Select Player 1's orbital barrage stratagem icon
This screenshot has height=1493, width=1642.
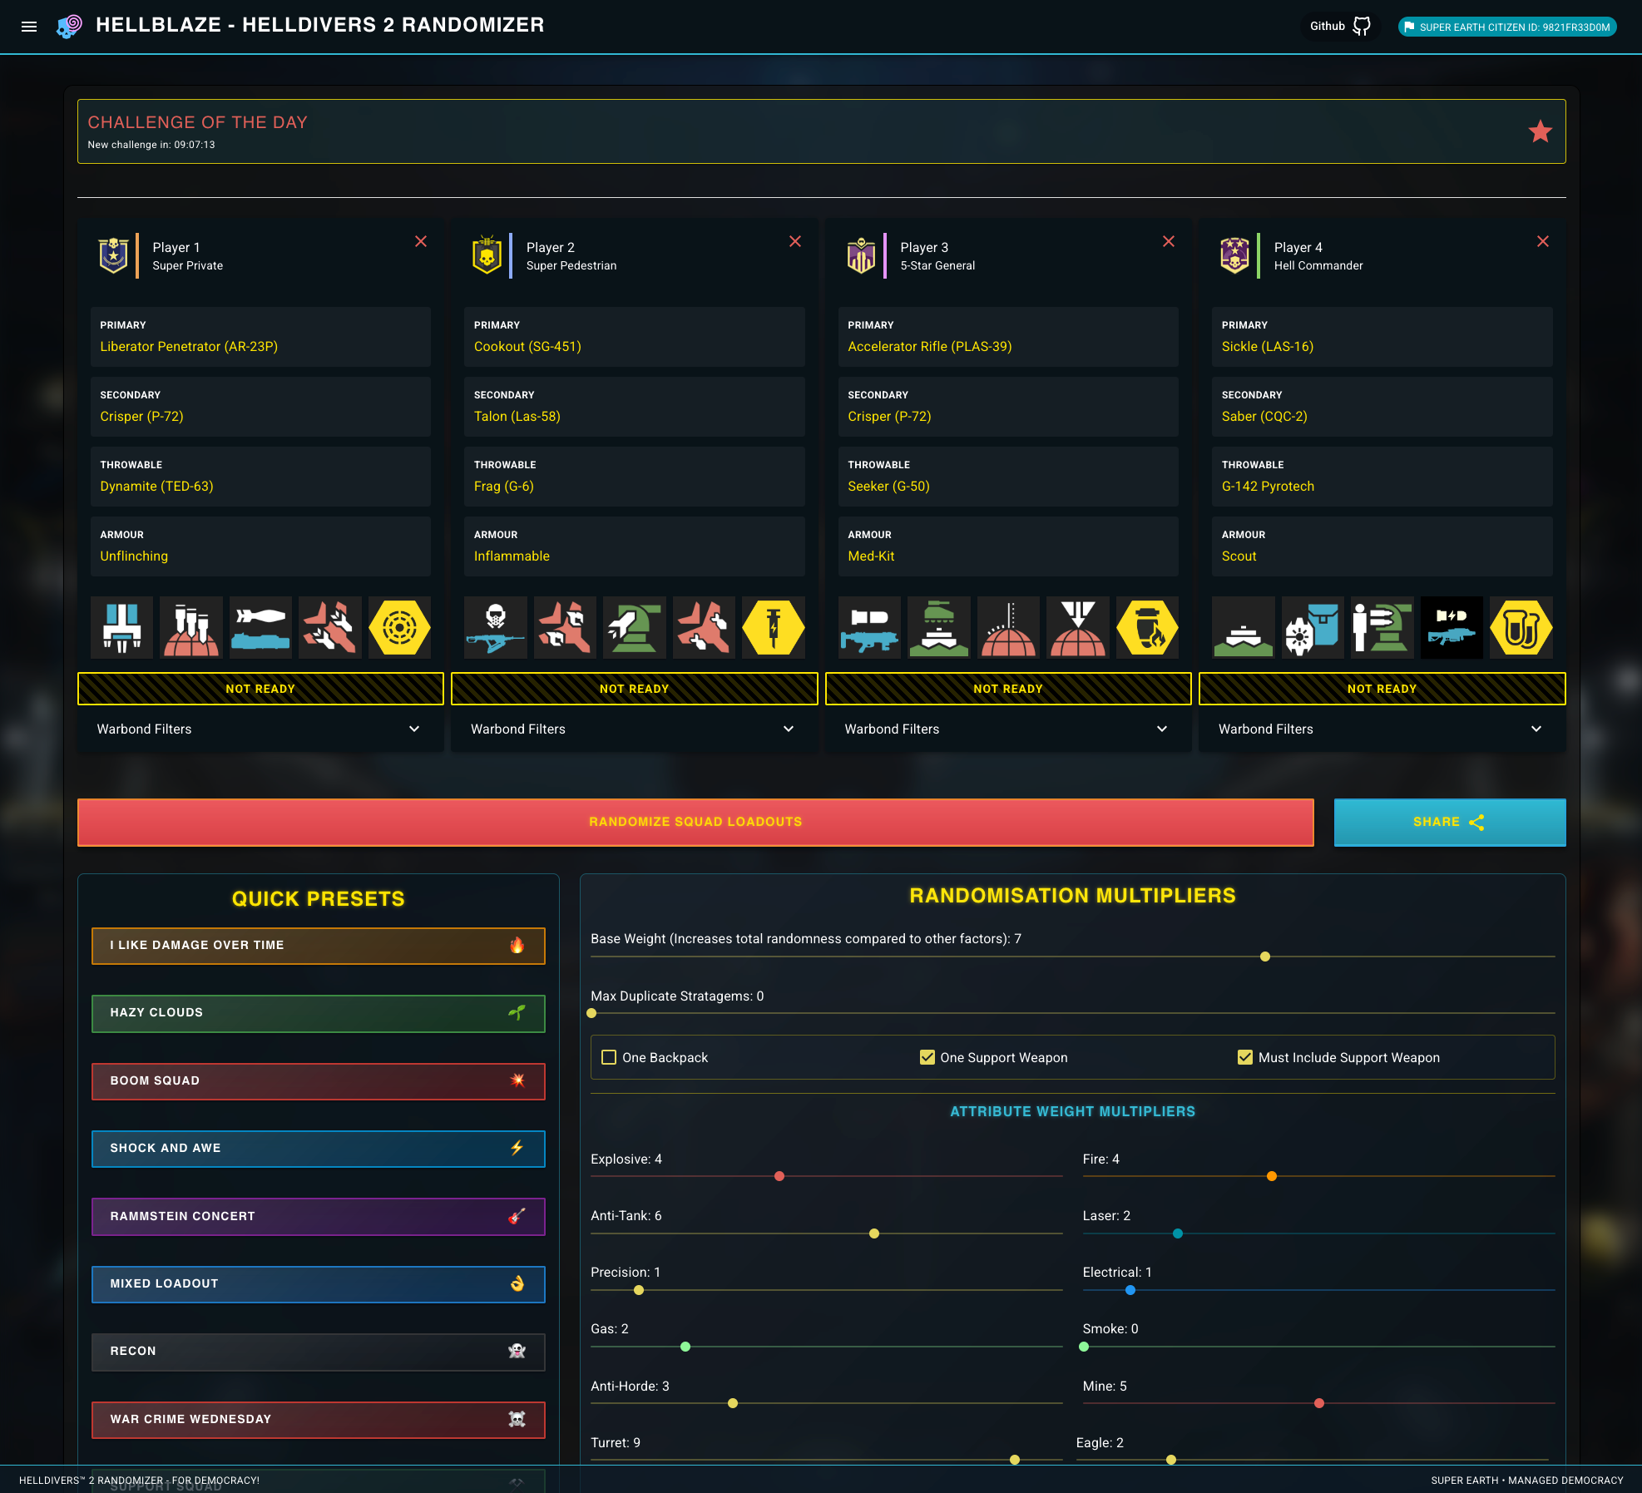pos(191,627)
